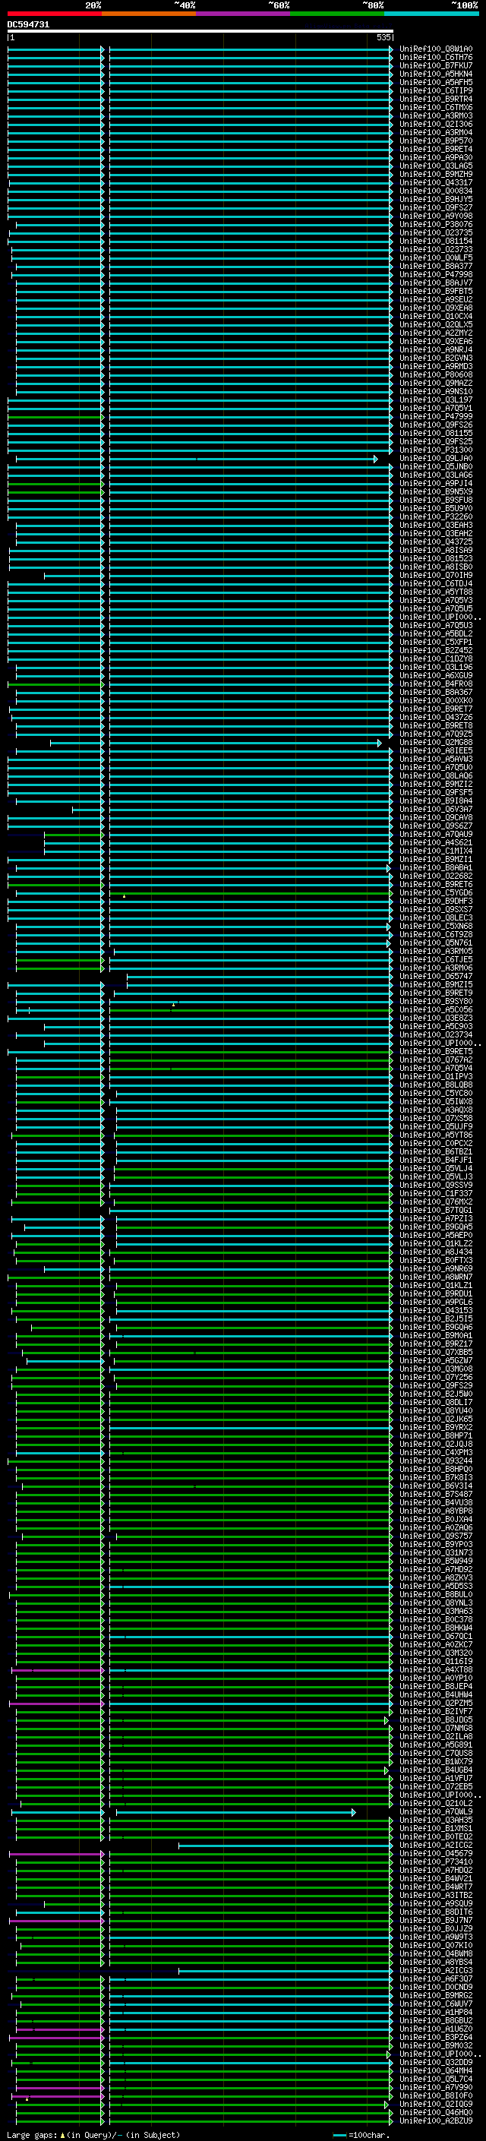Image resolution: width=486 pixels, height=2141 pixels.
Task: Click label UniRef100_O65747
Action: pyautogui.click(x=436, y=976)
